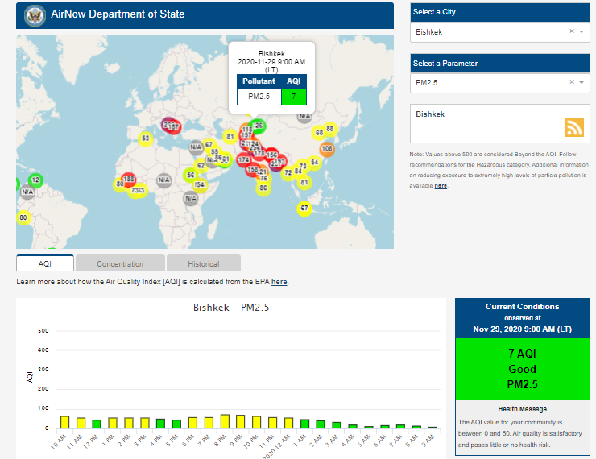The height and width of the screenshot is (459, 596).
Task: Expand the Select a Parameter dropdown arrow
Action: (581, 82)
